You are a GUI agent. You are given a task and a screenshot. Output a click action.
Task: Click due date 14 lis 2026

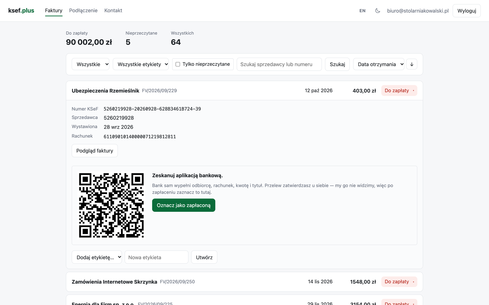[320, 282]
